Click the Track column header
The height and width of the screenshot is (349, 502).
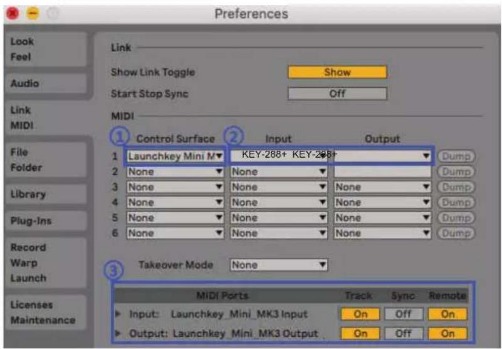click(x=358, y=296)
